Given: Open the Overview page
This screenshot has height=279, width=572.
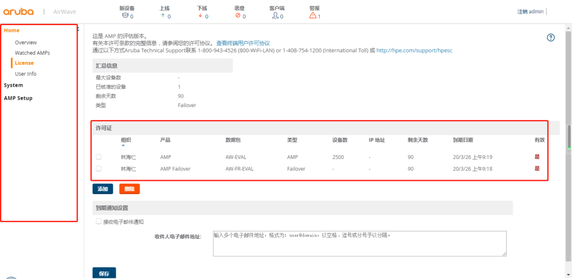Looking at the screenshot, I should click(x=26, y=42).
